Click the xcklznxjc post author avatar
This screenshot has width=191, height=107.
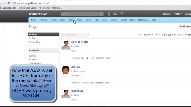[66, 94]
